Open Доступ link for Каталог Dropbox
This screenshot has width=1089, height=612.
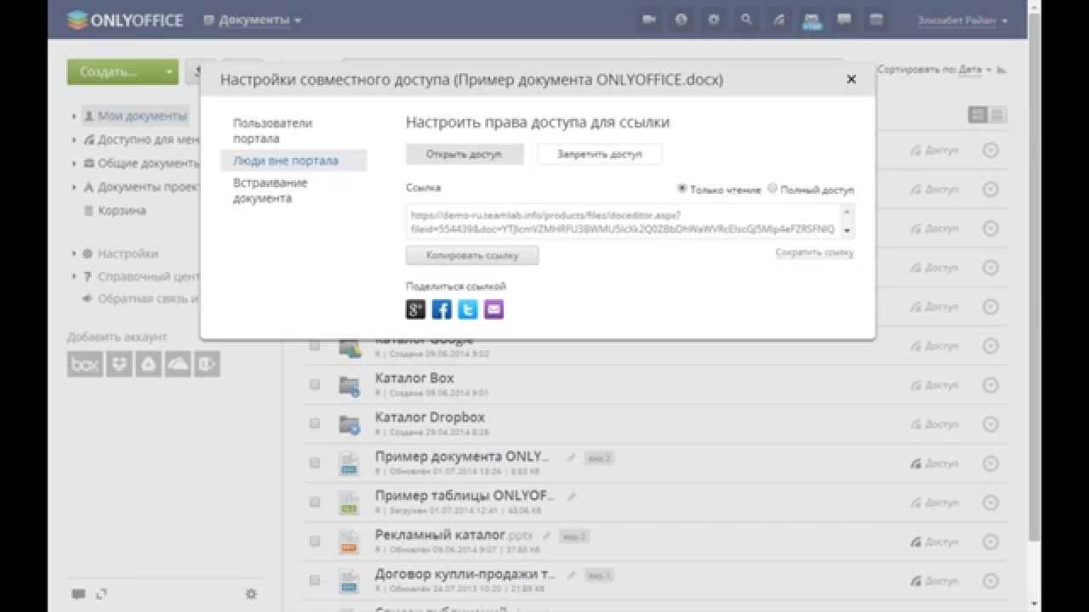tap(934, 424)
